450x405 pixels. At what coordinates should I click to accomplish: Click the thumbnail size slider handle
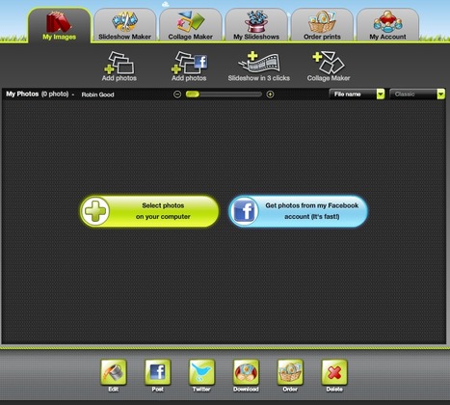193,94
